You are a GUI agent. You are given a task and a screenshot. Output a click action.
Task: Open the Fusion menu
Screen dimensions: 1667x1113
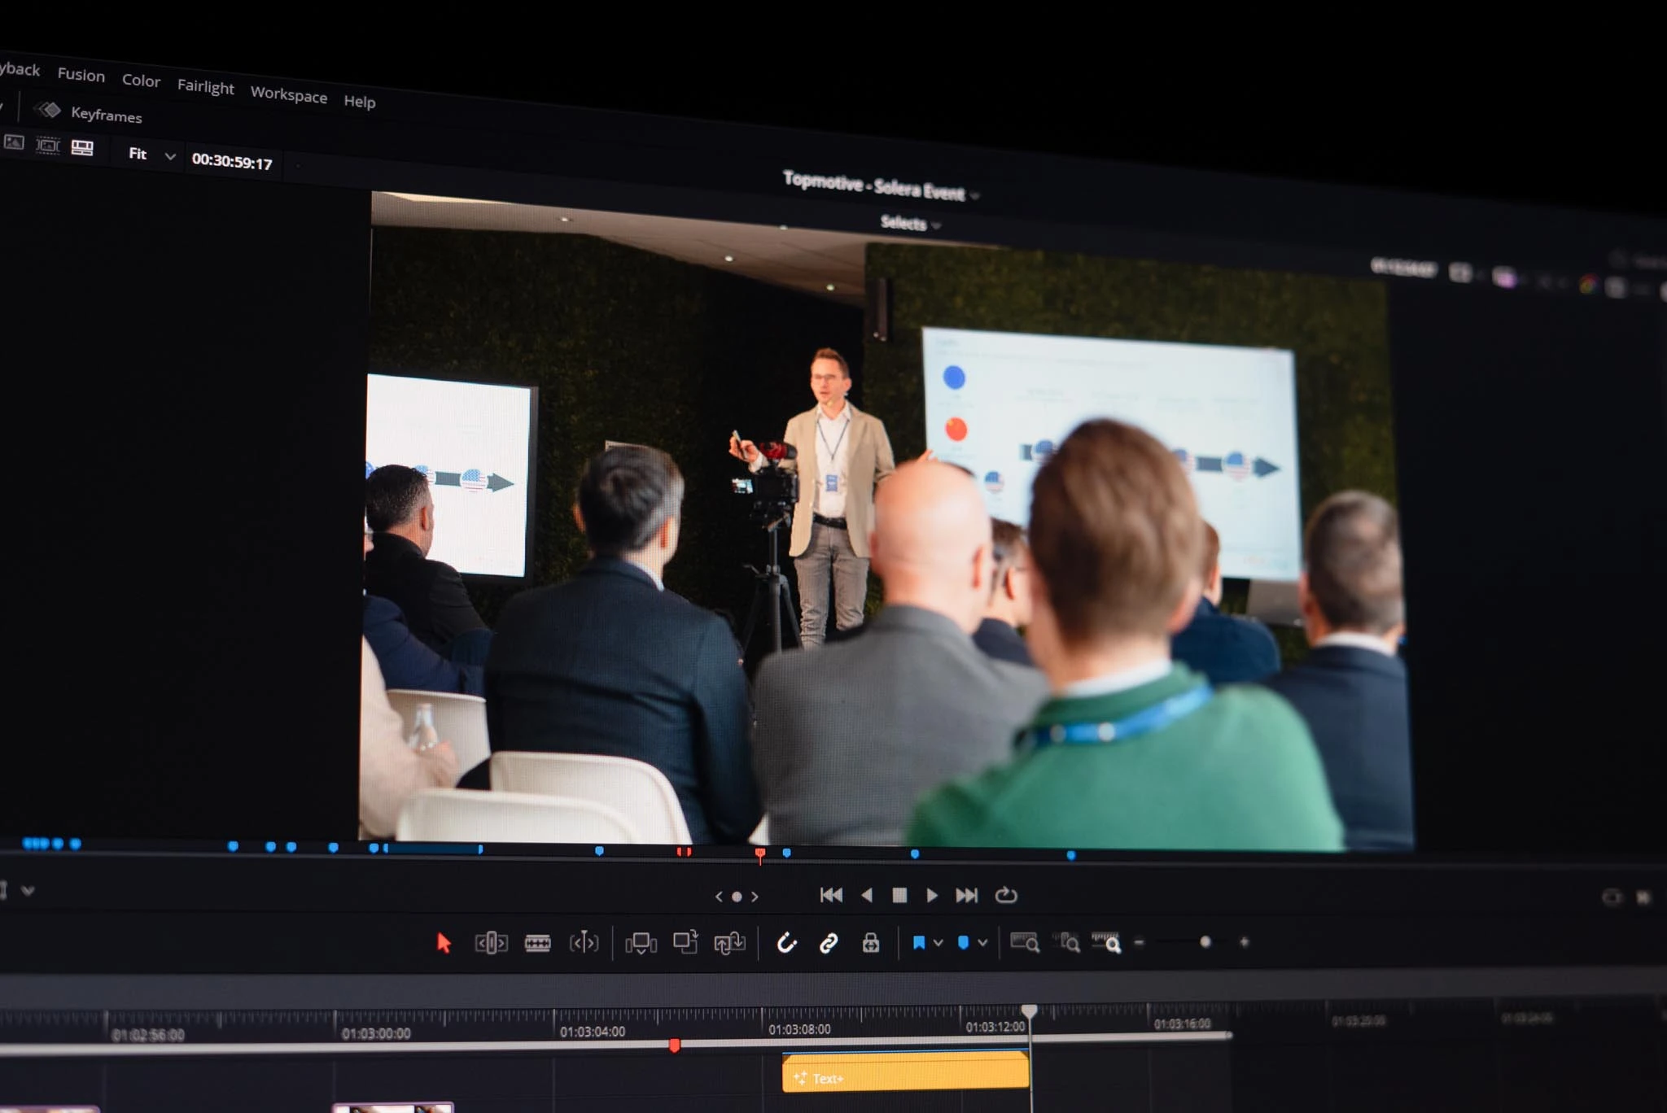81,75
